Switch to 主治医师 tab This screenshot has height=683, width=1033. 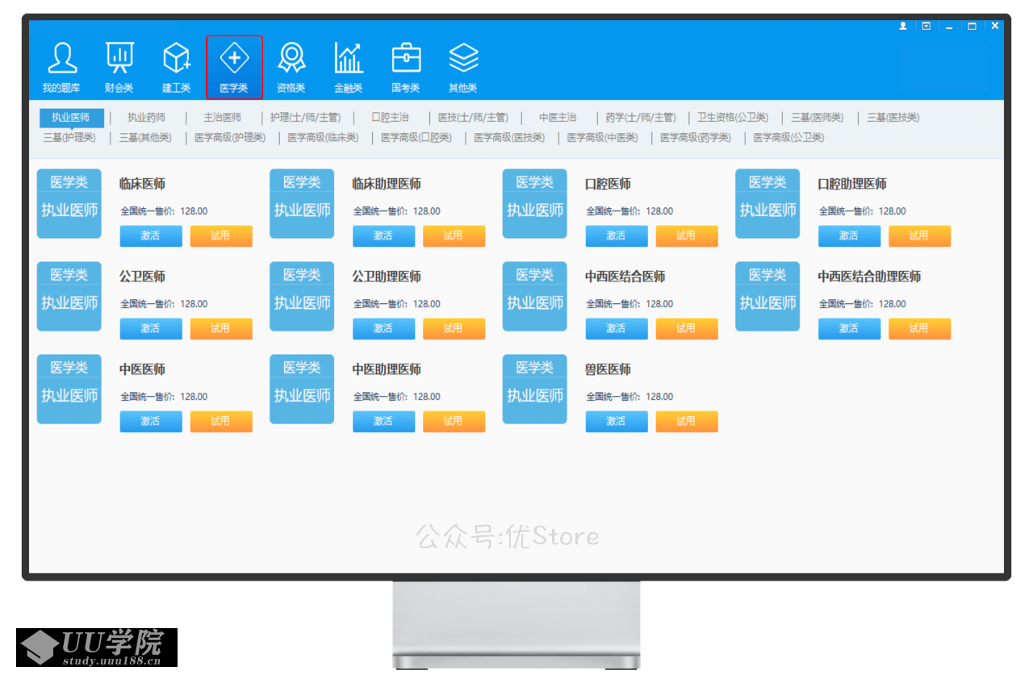(x=222, y=118)
